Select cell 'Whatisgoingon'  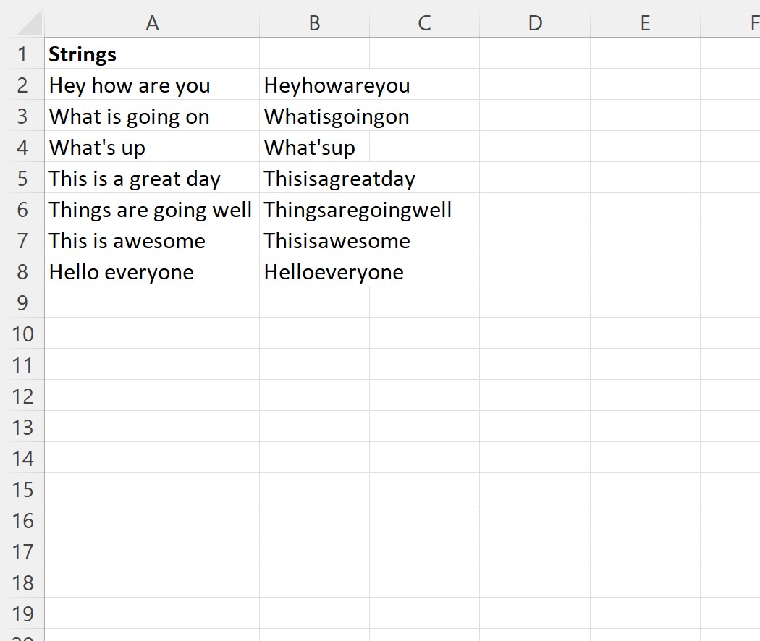(x=315, y=115)
